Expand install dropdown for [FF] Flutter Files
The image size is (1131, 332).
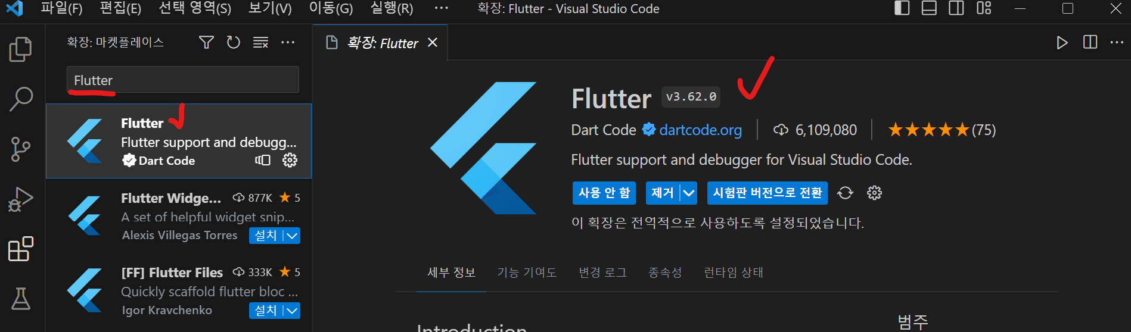(x=291, y=311)
